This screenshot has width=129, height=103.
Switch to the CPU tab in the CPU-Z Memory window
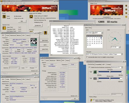[43, 61]
